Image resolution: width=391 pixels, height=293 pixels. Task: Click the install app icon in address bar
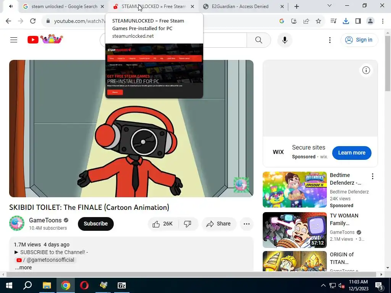tap(294, 21)
